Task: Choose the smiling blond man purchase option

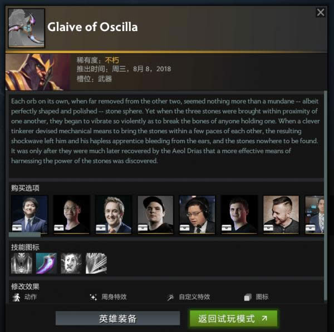Action: pyautogui.click(x=114, y=214)
